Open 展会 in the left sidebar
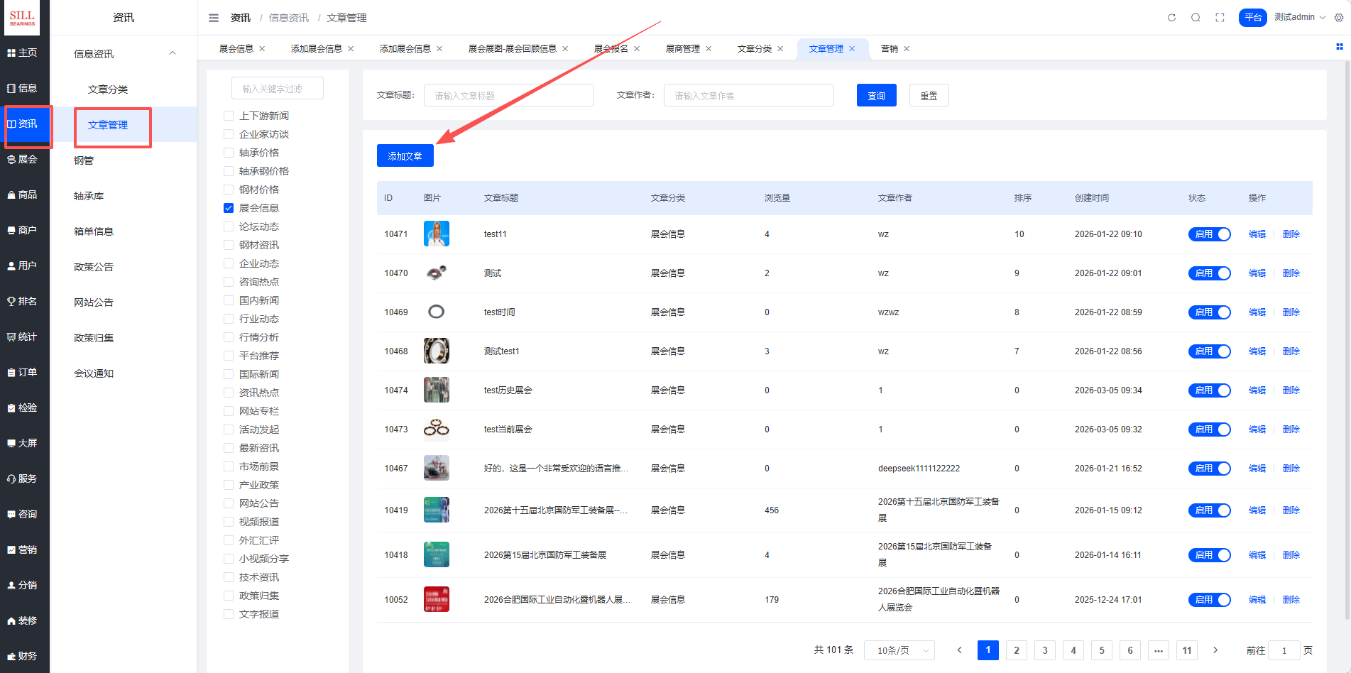 pos(25,159)
